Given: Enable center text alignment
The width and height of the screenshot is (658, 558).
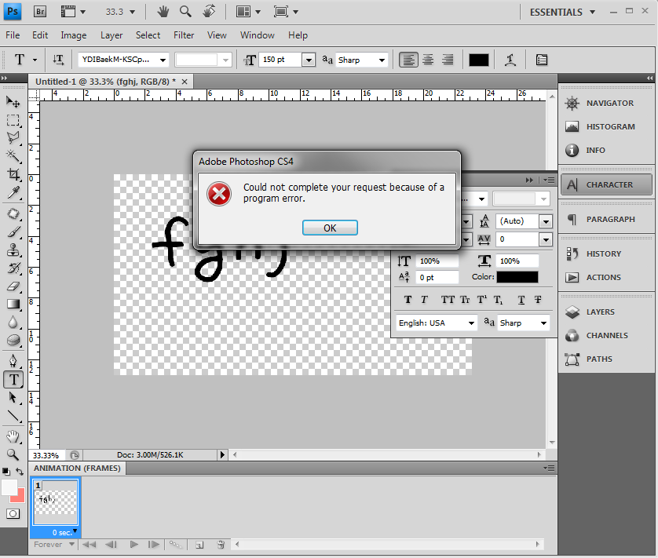Looking at the screenshot, I should (x=428, y=60).
